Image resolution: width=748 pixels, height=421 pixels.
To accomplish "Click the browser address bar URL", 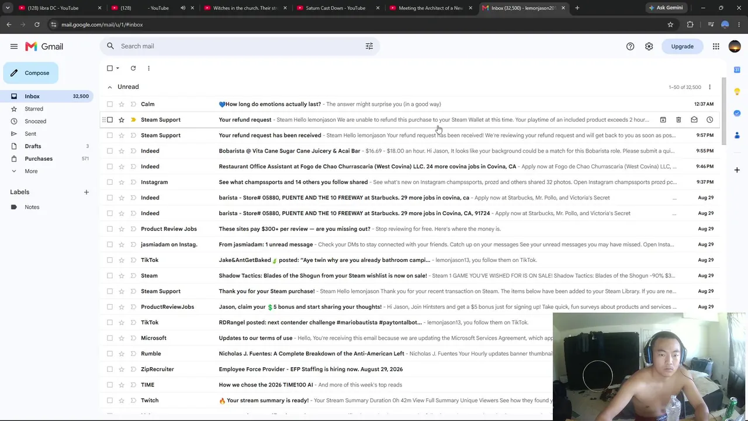I will coord(102,25).
